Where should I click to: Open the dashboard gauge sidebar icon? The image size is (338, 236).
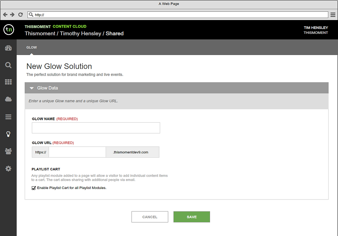8,48
